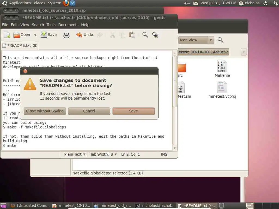The height and width of the screenshot is (209, 279).
Task: Open the System menu in top panel
Action: pyautogui.click(x=54, y=3)
